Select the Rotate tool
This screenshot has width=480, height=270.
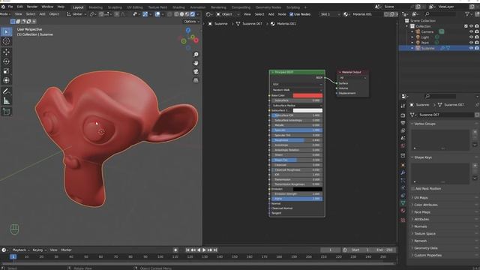pos(6,61)
